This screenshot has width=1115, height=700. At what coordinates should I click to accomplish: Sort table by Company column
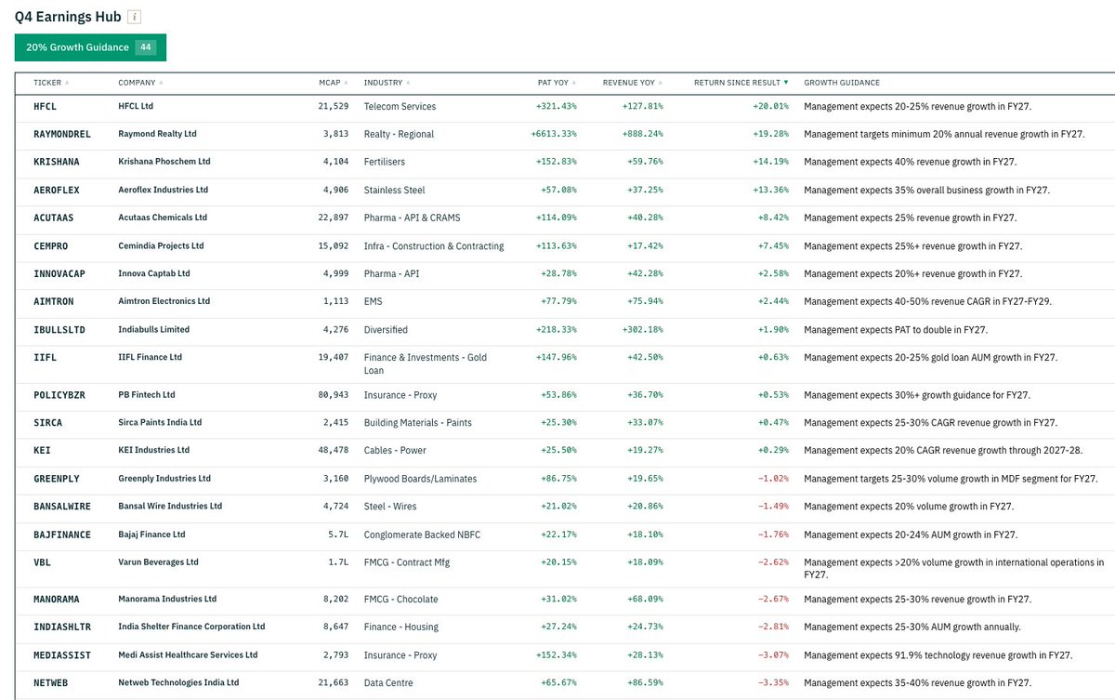click(141, 83)
